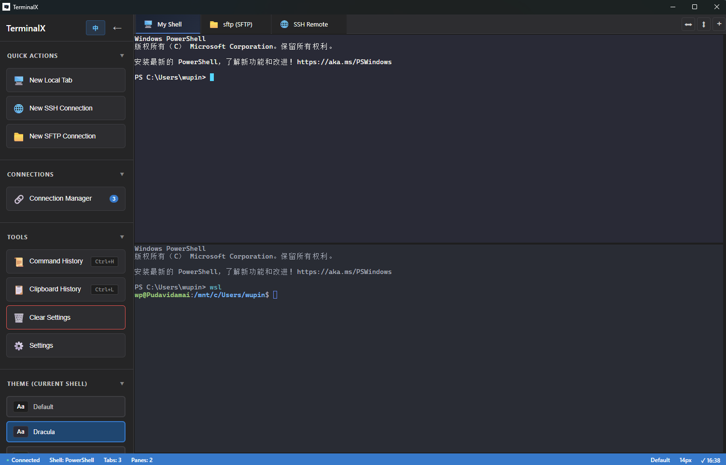Open a new tab with the plus icon
The height and width of the screenshot is (465, 726).
click(719, 24)
